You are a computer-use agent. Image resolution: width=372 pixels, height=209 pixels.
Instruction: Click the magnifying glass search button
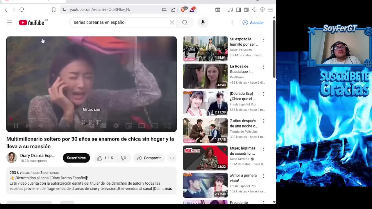tap(185, 22)
